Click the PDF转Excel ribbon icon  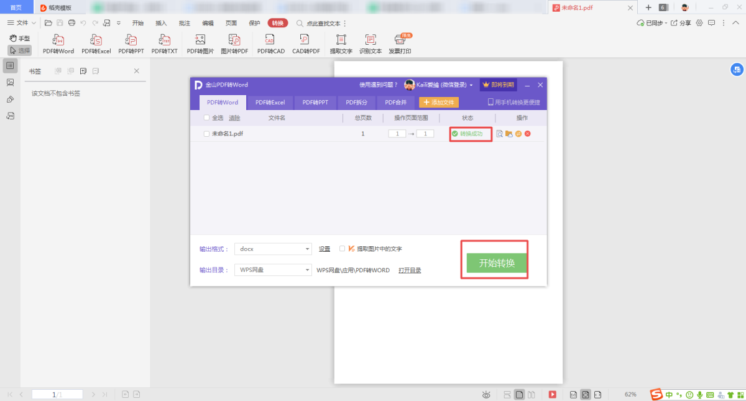[x=96, y=44]
